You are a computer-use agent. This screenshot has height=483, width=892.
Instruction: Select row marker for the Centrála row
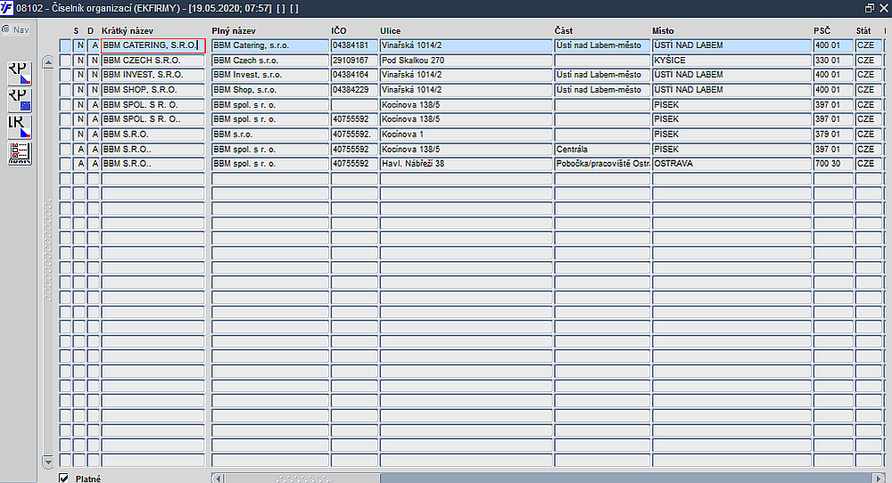pyautogui.click(x=65, y=149)
